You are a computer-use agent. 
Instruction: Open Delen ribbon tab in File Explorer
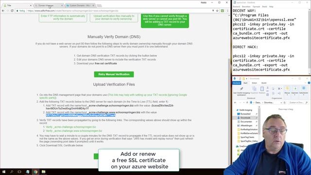[255, 83]
